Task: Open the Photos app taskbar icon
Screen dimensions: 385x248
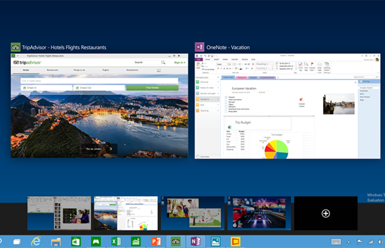Action: coord(216,241)
